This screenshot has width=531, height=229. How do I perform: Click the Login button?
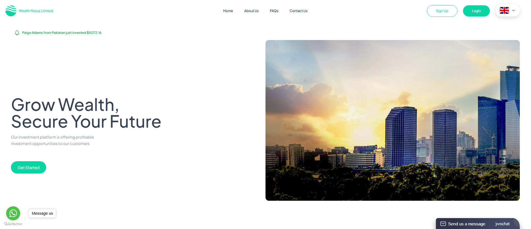(476, 11)
